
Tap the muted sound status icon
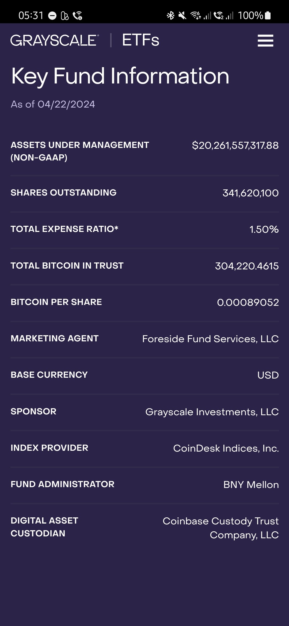[182, 16]
